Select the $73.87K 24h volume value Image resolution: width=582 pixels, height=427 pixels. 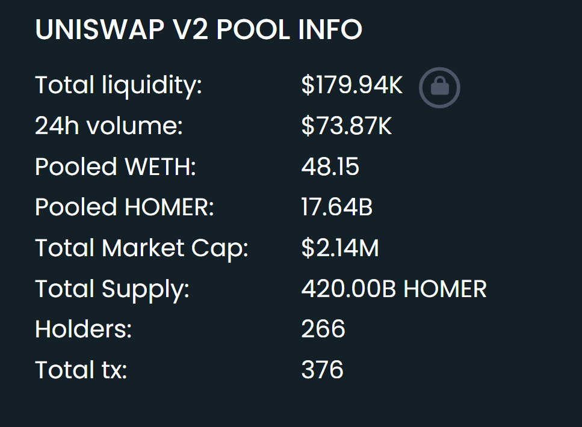pos(346,126)
